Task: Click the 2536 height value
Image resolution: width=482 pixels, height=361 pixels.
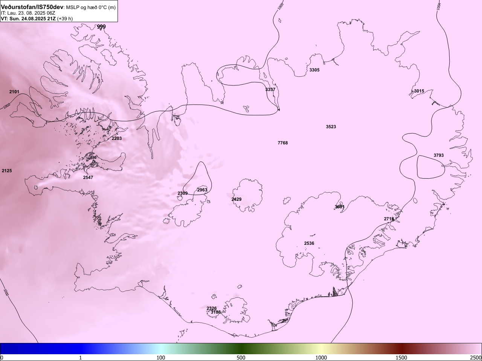Action: coord(309,243)
